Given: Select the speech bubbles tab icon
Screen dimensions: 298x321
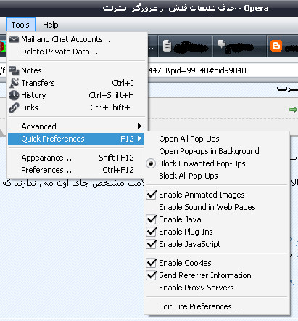Looking at the screenshot, I should (221, 44).
